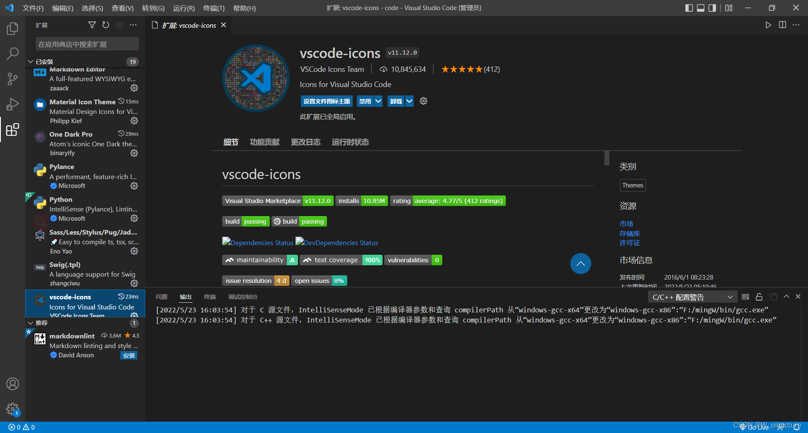Switch to the 问题 panel tab
The width and height of the screenshot is (808, 433).
coord(162,297)
